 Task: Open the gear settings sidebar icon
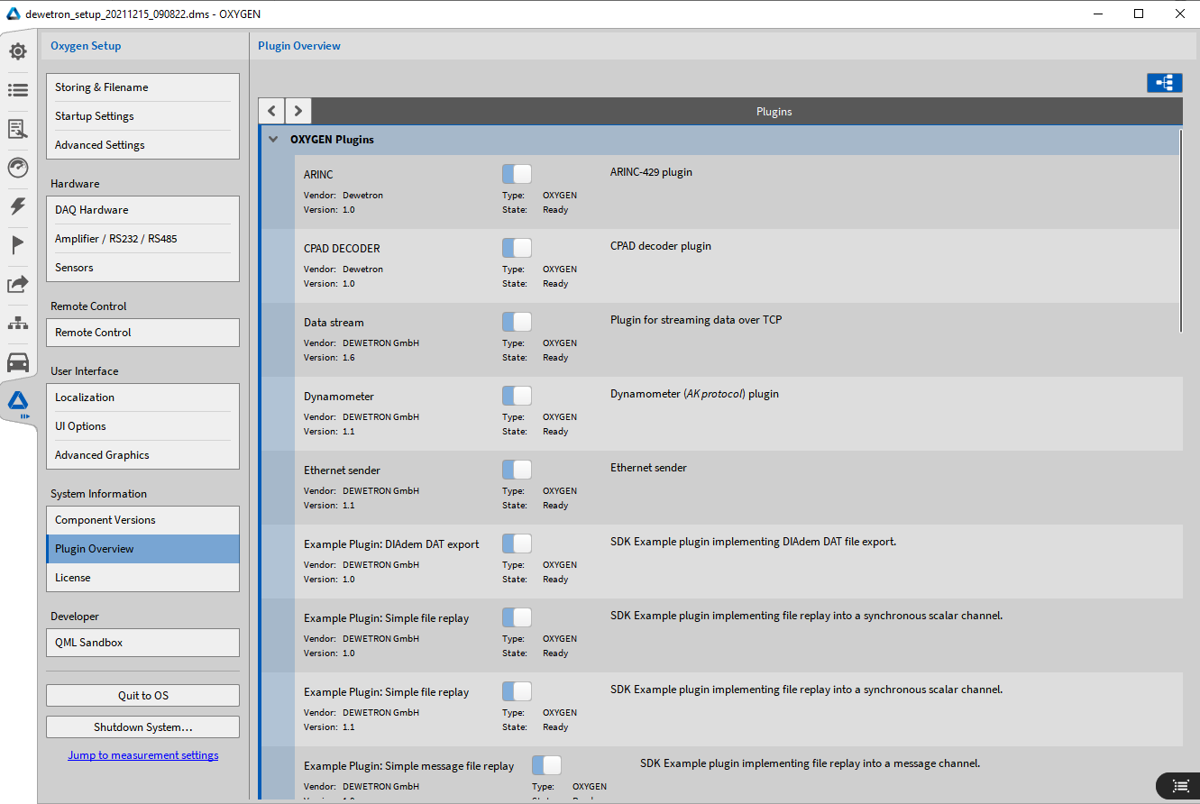coord(18,51)
